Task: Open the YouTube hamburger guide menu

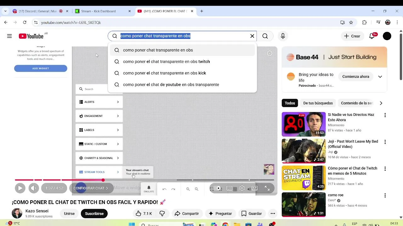Action: click(x=9, y=36)
